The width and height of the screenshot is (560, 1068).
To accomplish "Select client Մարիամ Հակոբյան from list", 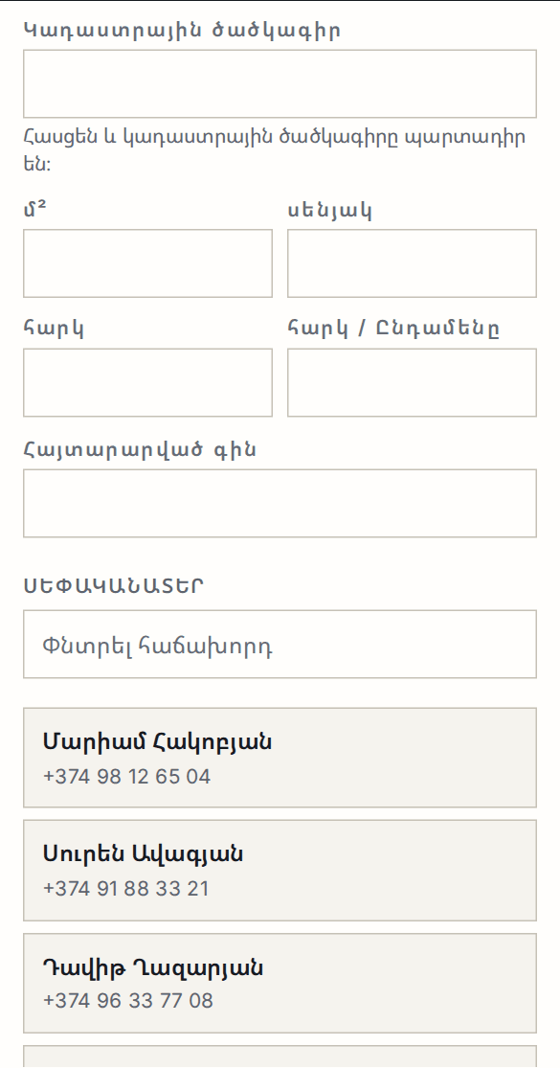I will [x=280, y=758].
